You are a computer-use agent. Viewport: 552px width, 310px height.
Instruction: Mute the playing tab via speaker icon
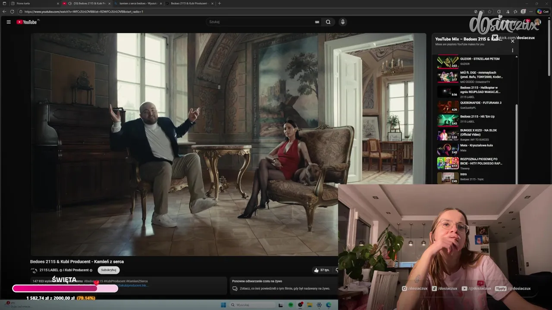coord(70,3)
